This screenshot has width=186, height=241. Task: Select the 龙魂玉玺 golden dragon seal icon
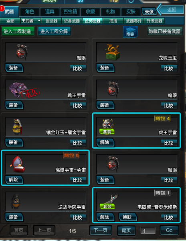pyautogui.click(x=112, y=52)
